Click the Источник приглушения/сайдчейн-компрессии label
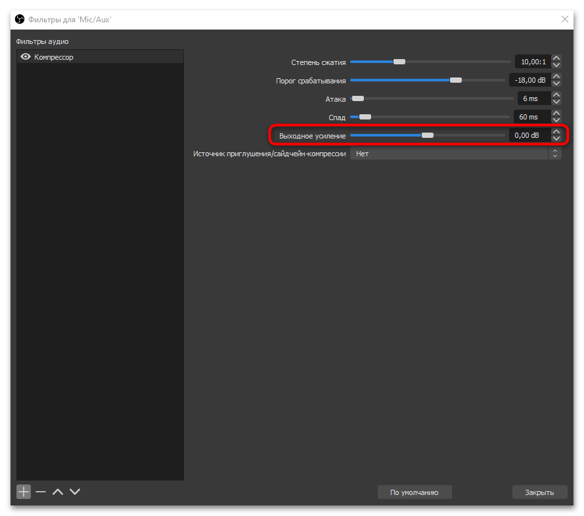 (x=269, y=154)
